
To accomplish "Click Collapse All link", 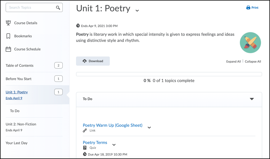I will coord(253,61).
